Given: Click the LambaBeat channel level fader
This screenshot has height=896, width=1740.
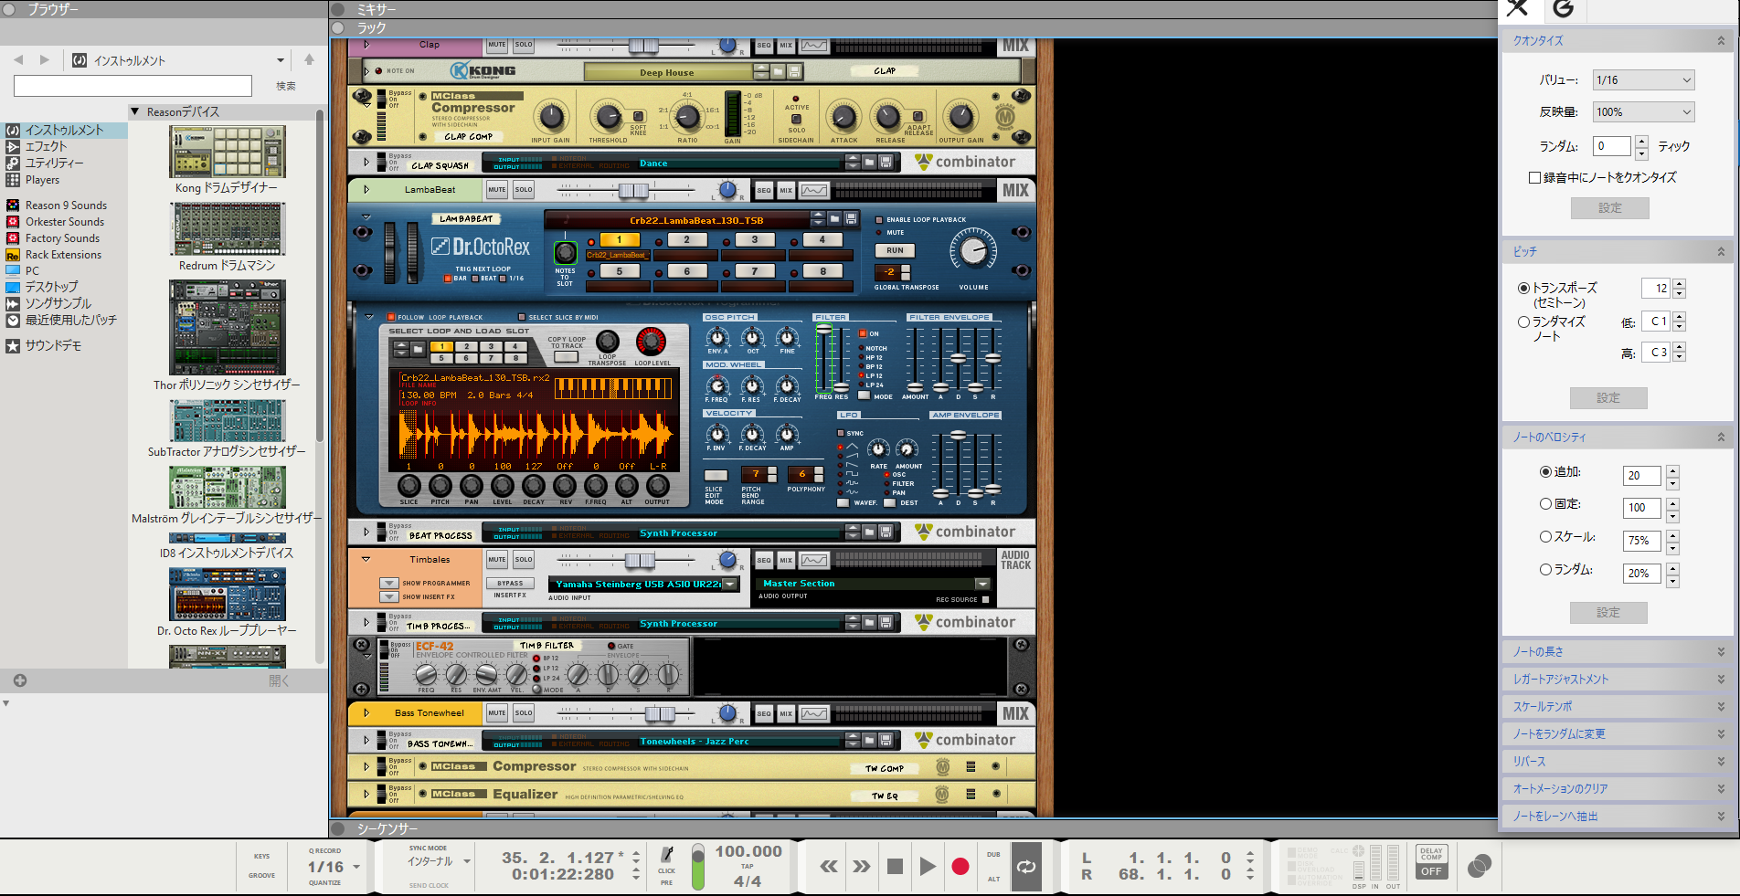Looking at the screenshot, I should [x=633, y=190].
